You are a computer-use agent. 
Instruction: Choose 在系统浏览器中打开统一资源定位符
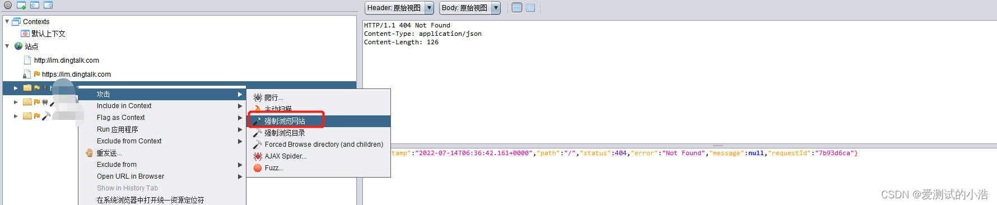[x=162, y=200]
